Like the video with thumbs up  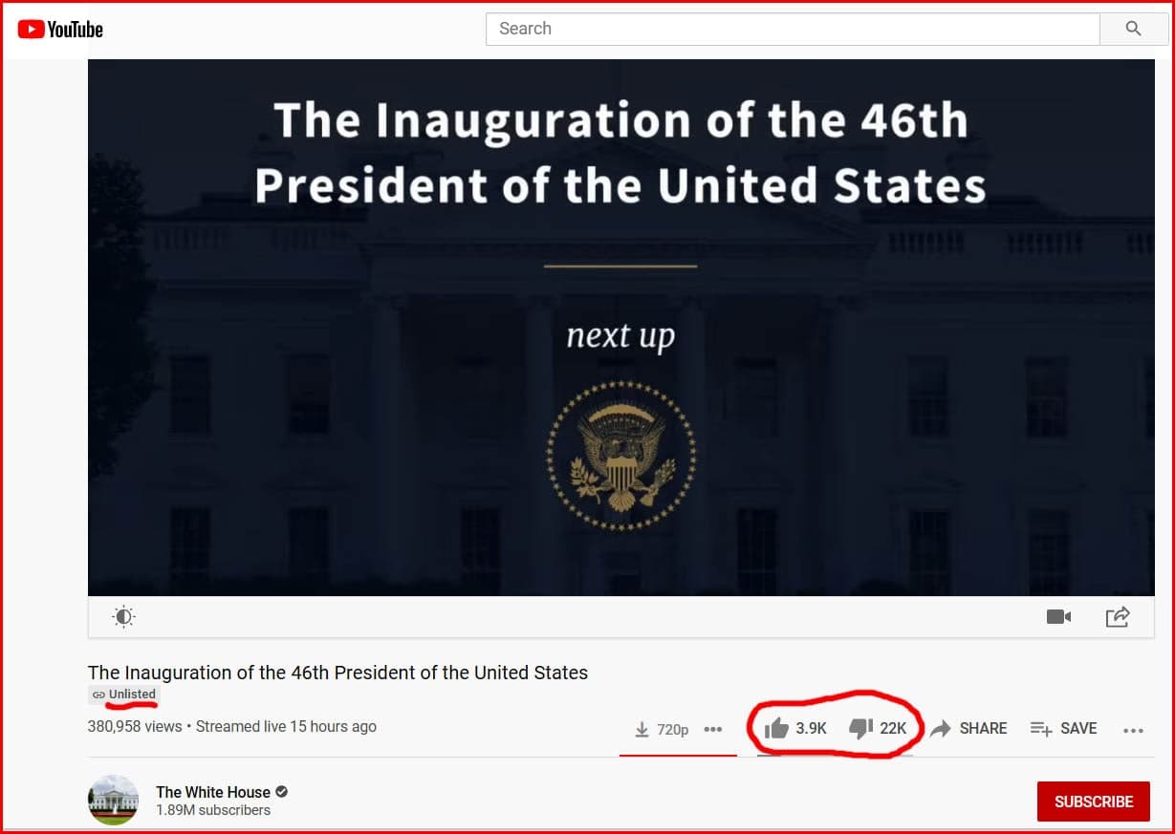(x=776, y=729)
